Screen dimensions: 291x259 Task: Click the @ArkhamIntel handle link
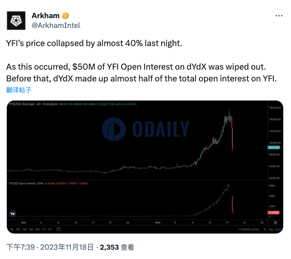click(56, 26)
